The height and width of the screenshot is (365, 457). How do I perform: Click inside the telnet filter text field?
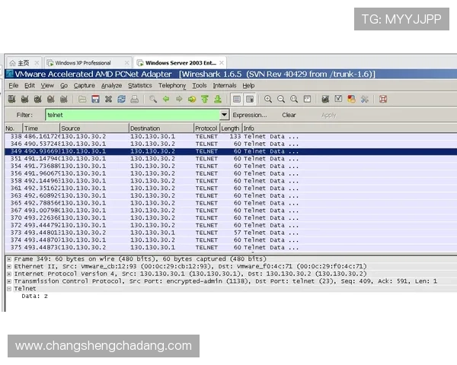(x=129, y=115)
